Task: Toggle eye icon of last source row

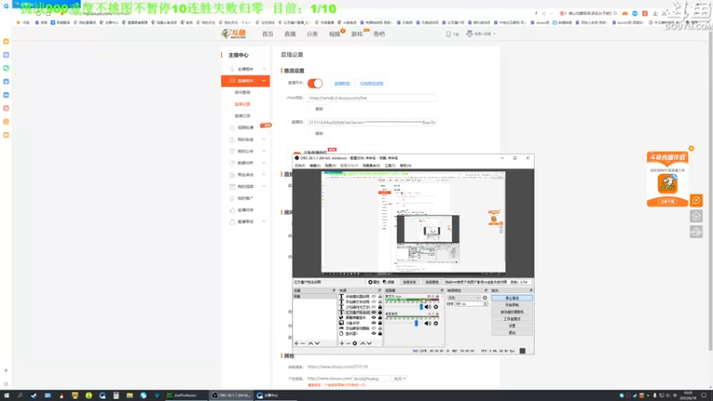Action: [x=373, y=333]
